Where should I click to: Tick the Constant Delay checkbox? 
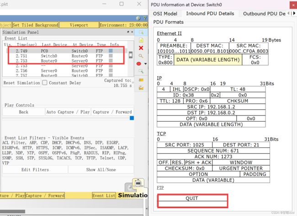pyautogui.click(x=45, y=83)
